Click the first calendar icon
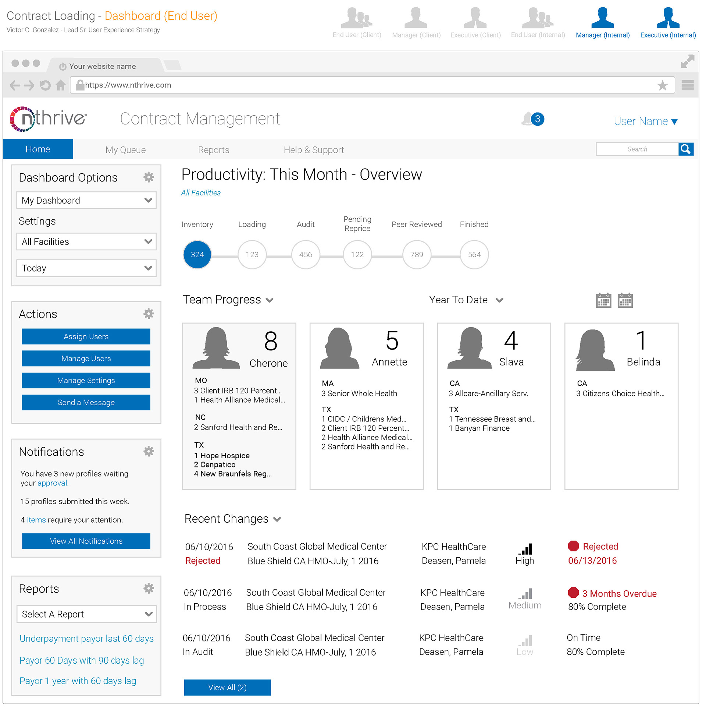Image resolution: width=706 pixels, height=710 pixels. pos(603,301)
